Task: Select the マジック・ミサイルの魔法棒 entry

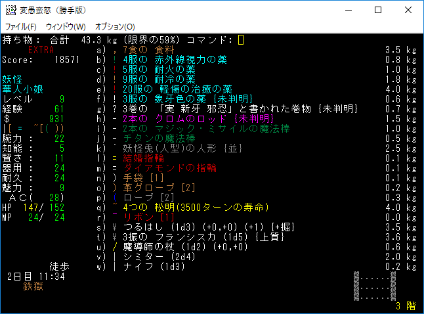Action: point(190,129)
